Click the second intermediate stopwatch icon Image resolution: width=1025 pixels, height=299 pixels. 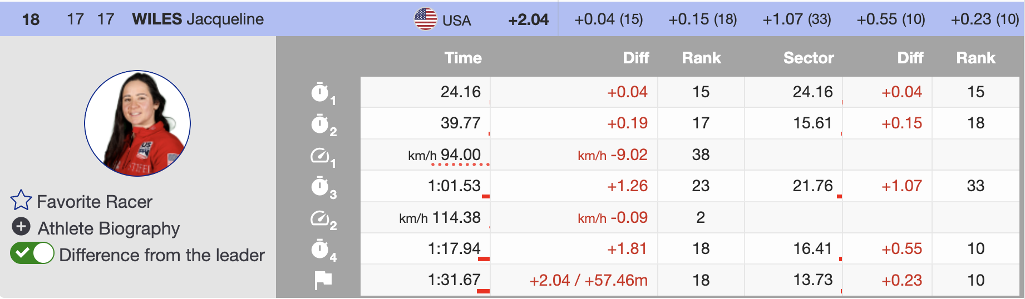[320, 124]
